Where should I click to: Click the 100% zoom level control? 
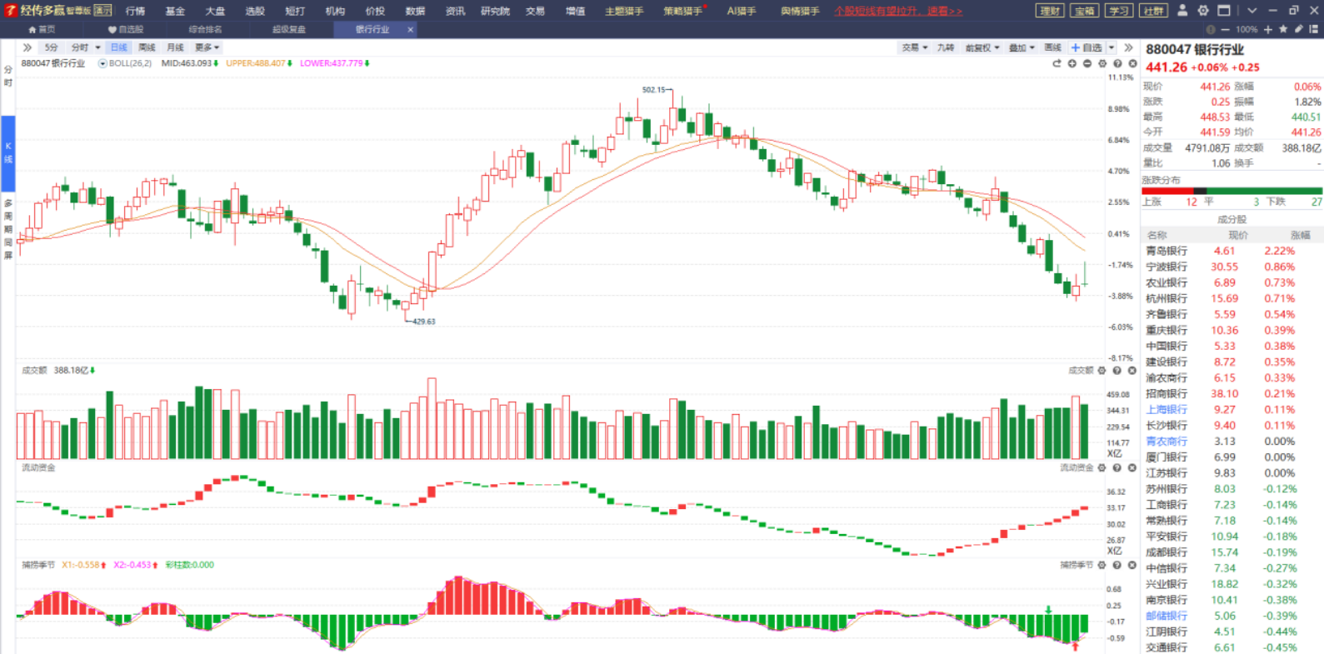(1247, 29)
